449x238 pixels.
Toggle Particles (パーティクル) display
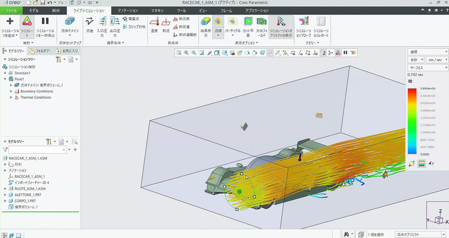(x=232, y=22)
